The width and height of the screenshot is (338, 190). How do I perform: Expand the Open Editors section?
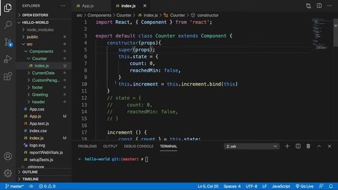pos(44,15)
